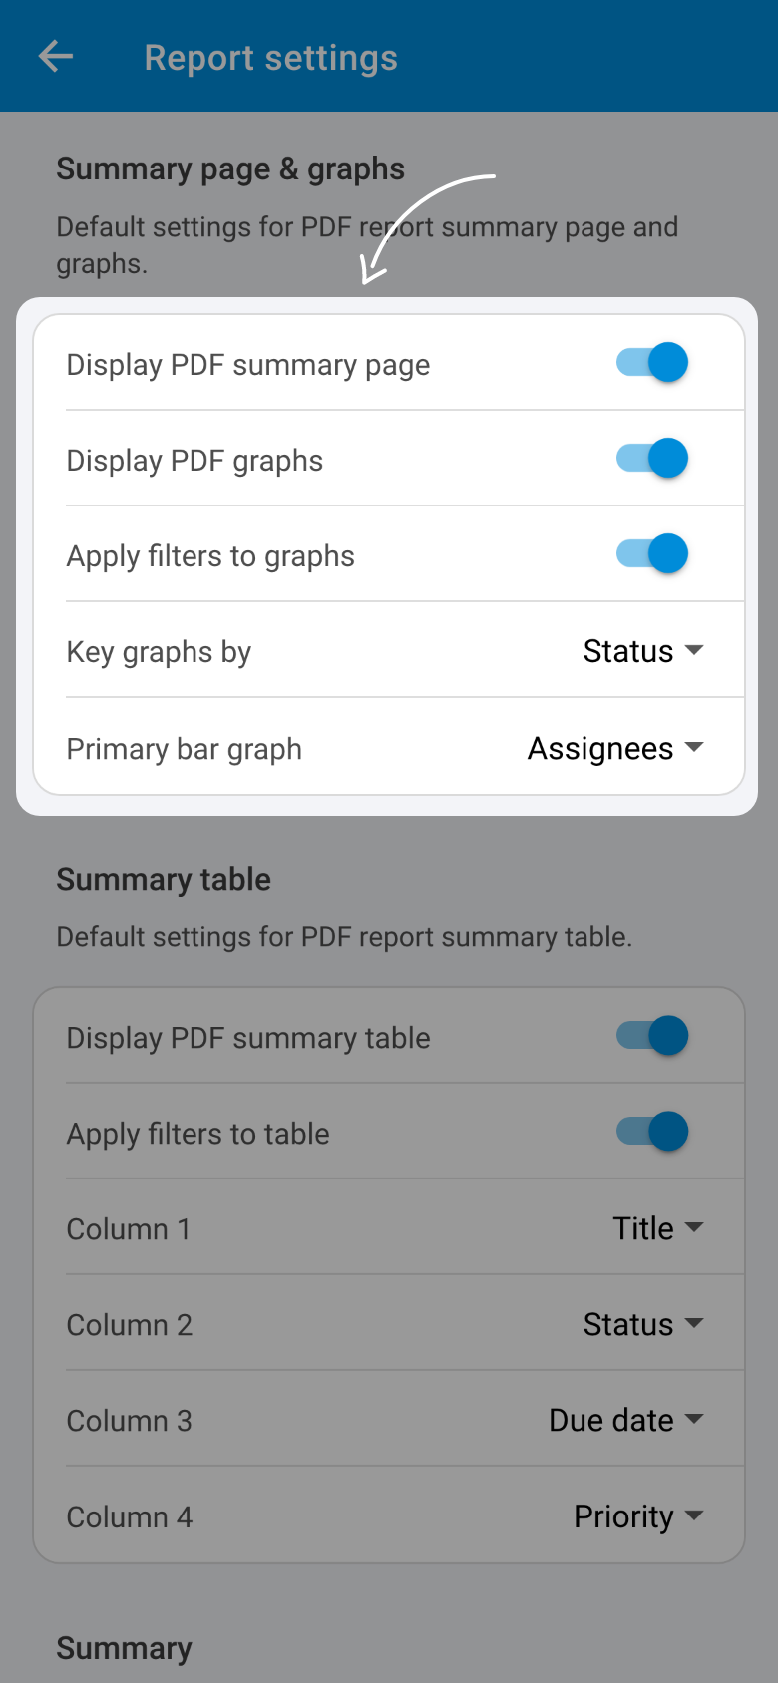Change Column 2 Status dropdown
This screenshot has height=1683, width=778.
pyautogui.click(x=644, y=1324)
